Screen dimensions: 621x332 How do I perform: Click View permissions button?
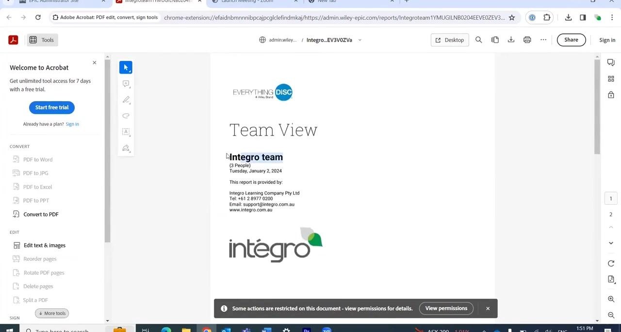446,308
